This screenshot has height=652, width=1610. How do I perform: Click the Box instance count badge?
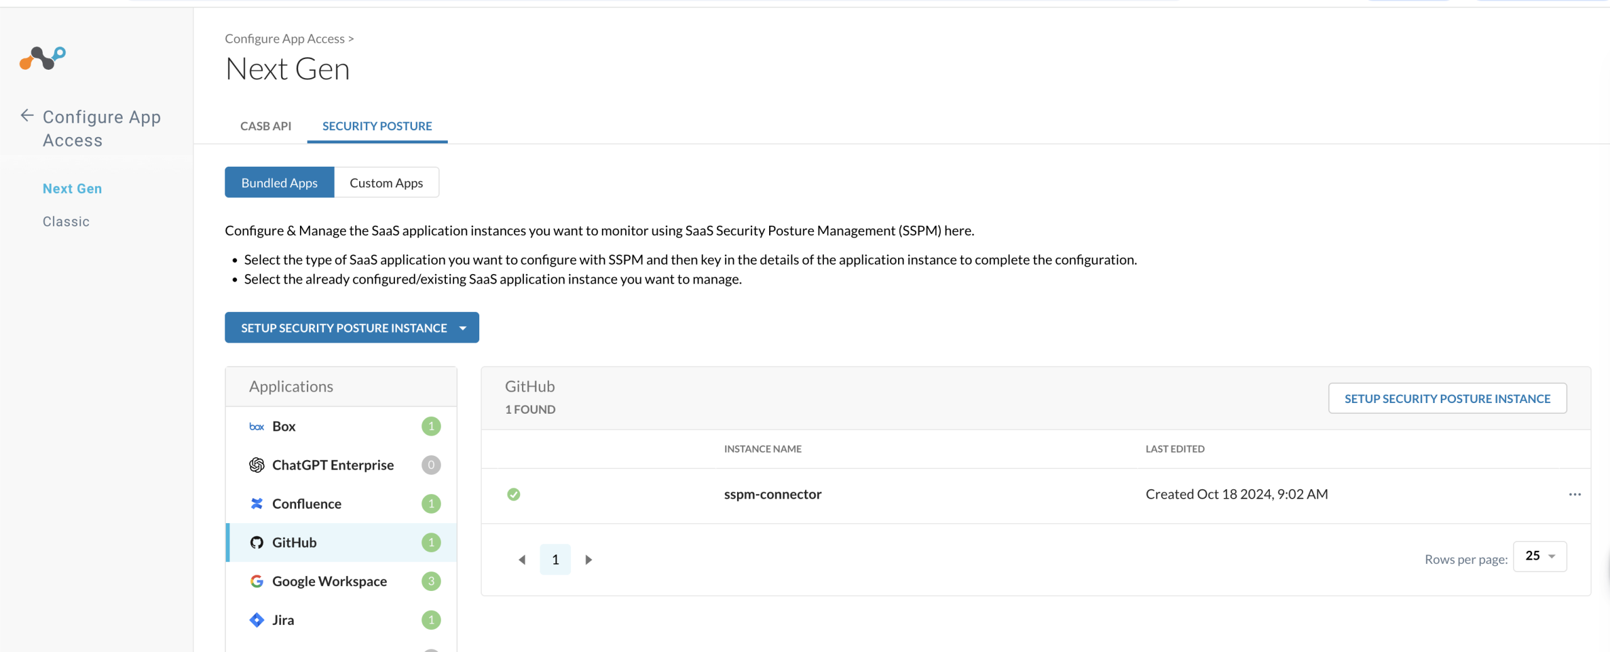coord(431,426)
